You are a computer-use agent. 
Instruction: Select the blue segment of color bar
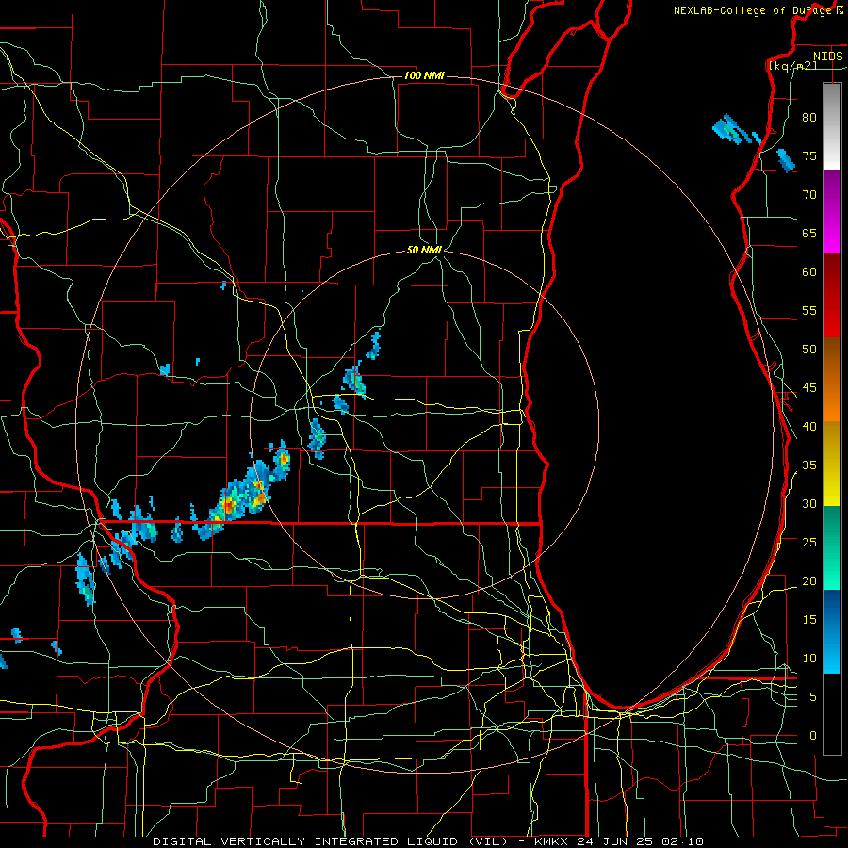832,631
